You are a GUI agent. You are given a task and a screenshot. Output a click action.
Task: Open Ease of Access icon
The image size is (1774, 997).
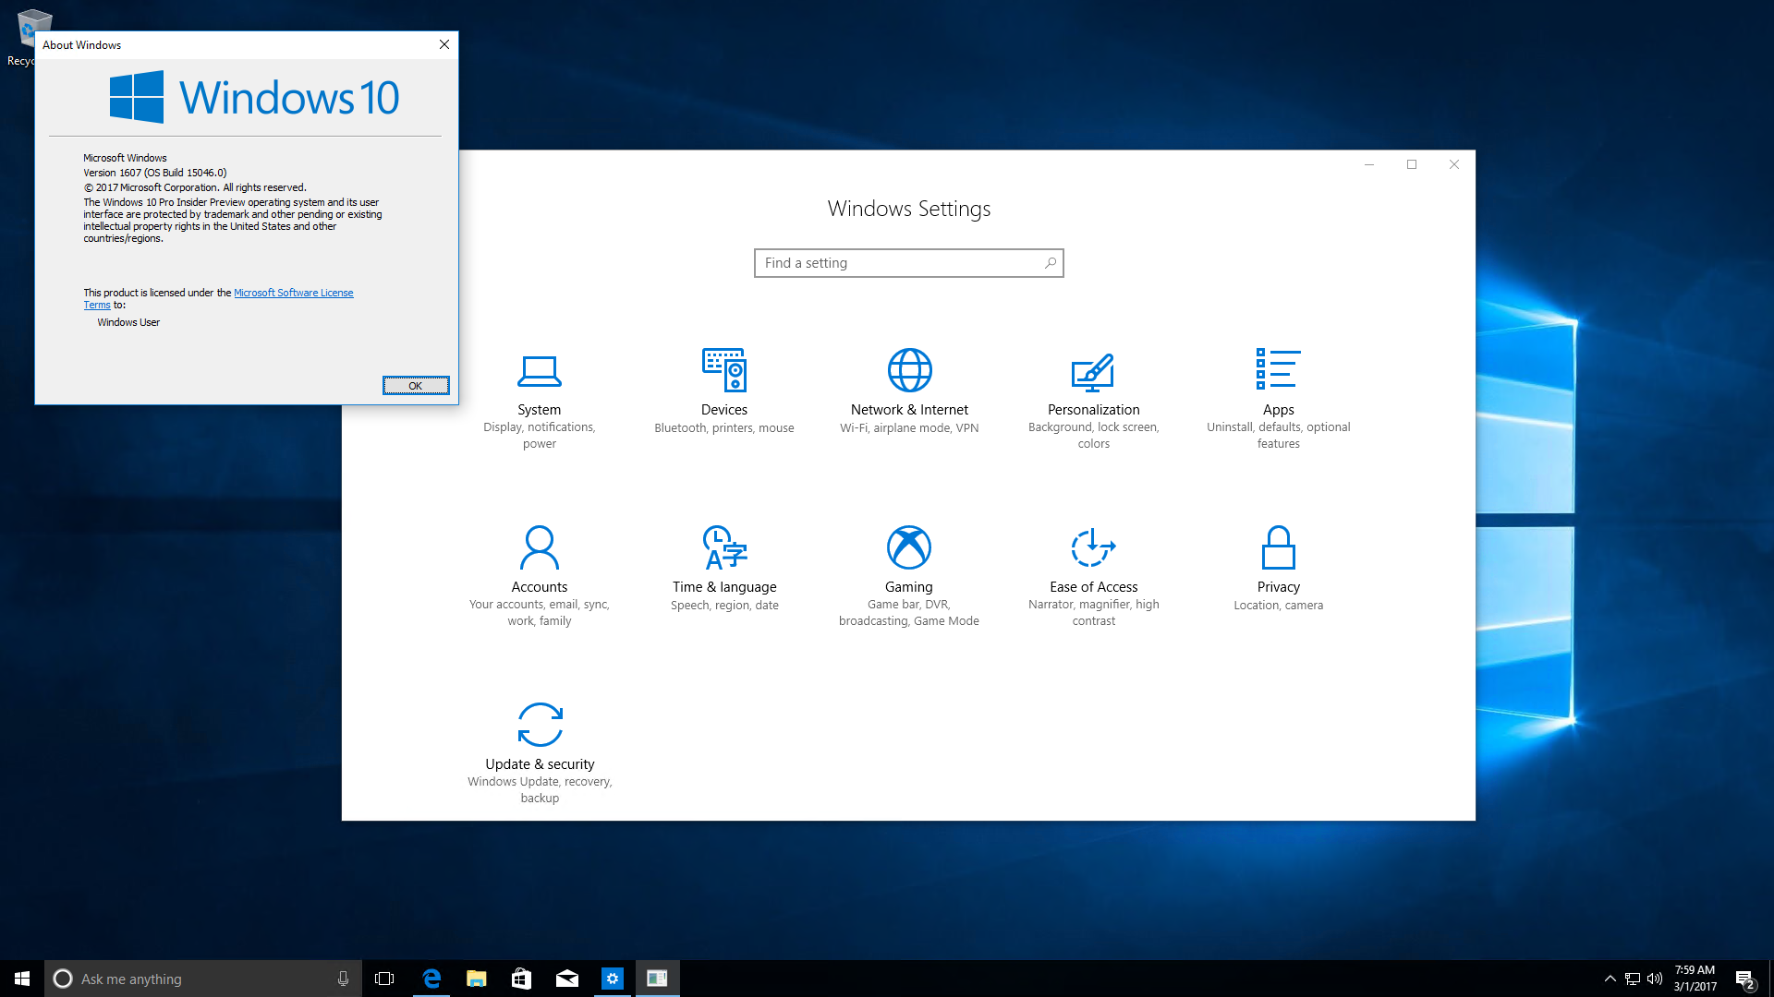click(1093, 547)
